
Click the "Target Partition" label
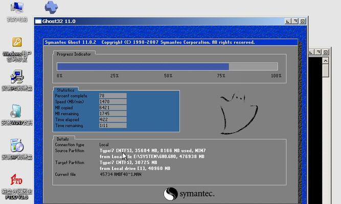pyautogui.click(x=70, y=163)
